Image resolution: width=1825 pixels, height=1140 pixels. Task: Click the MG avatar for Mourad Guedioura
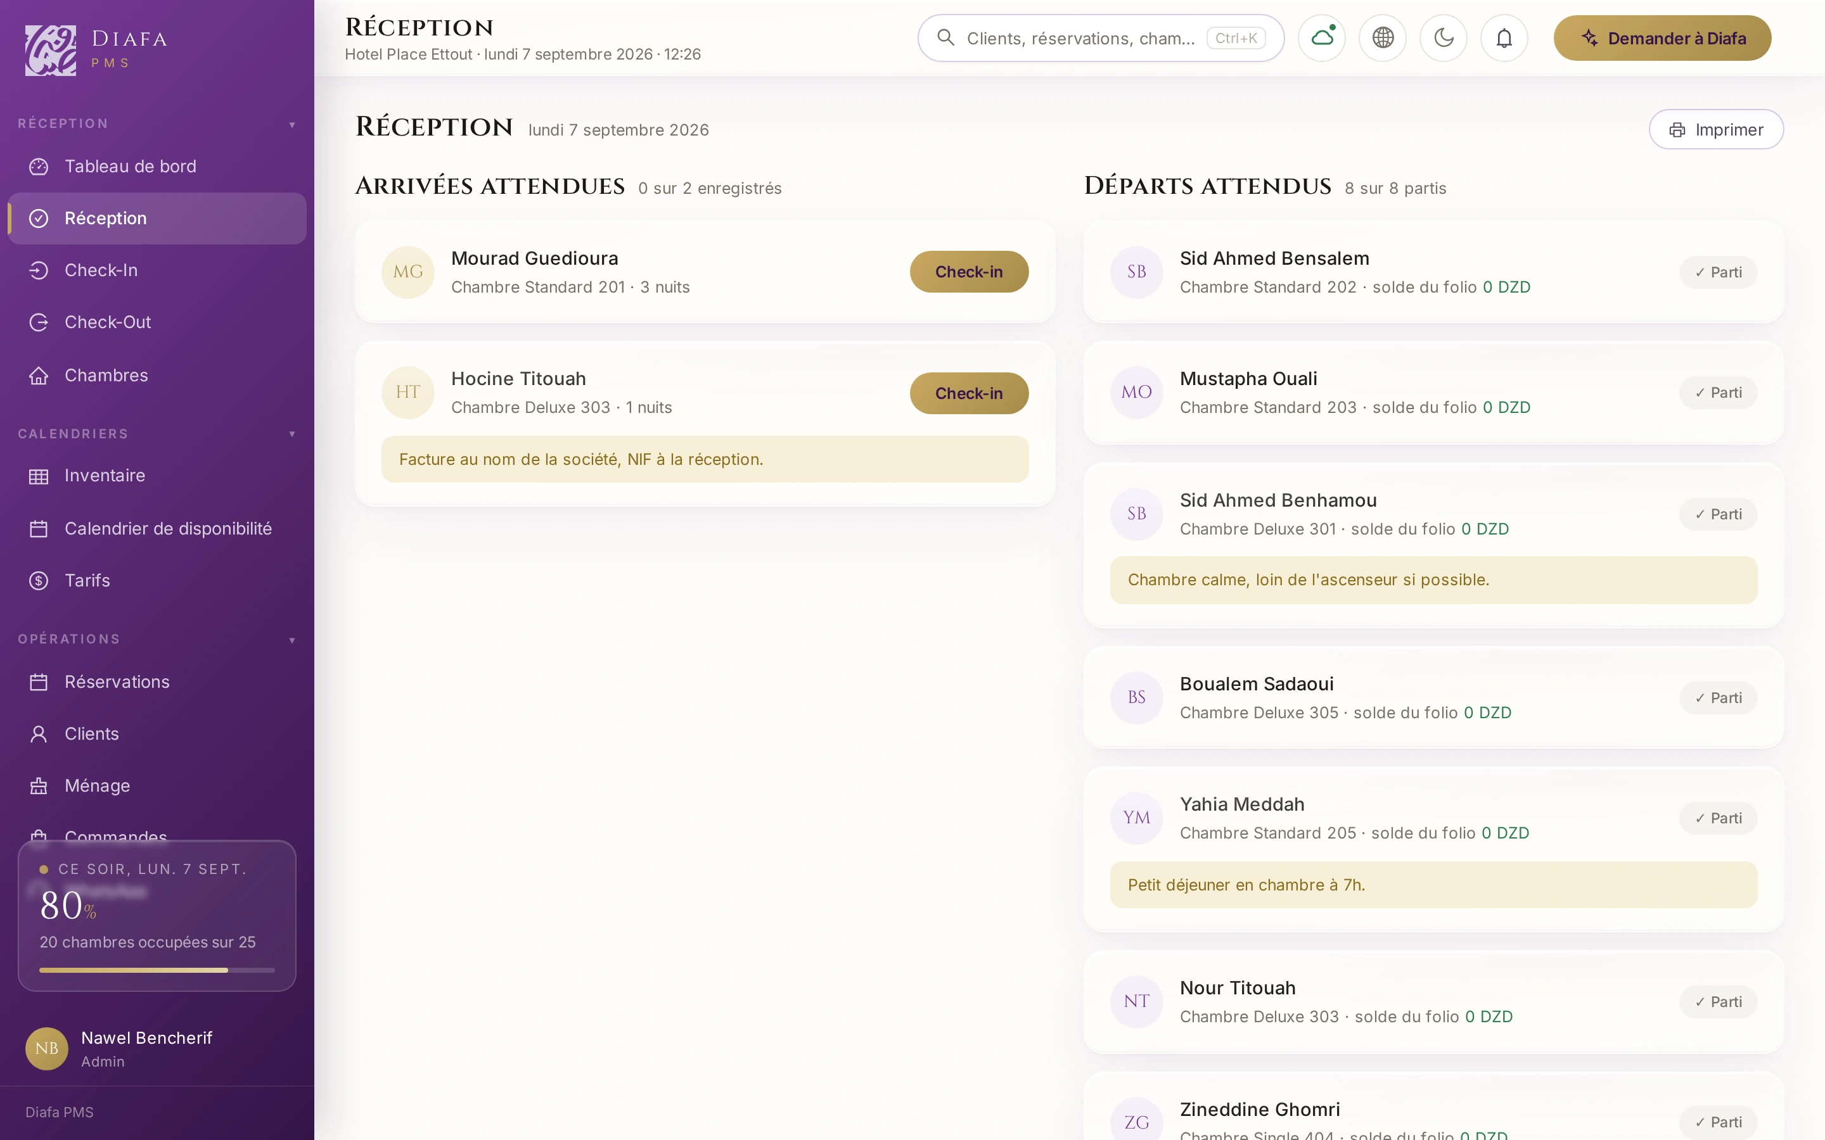coord(408,272)
